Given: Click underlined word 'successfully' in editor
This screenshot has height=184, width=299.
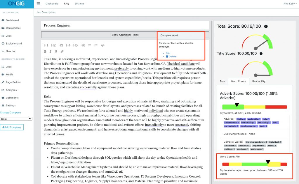Looking at the screenshot, I should pyautogui.click(x=88, y=87).
